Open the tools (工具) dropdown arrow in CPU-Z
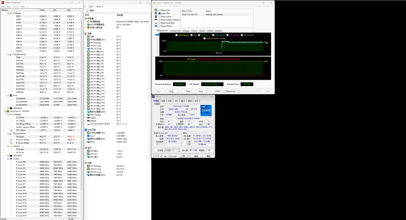The image size is (406, 220). click(189, 156)
